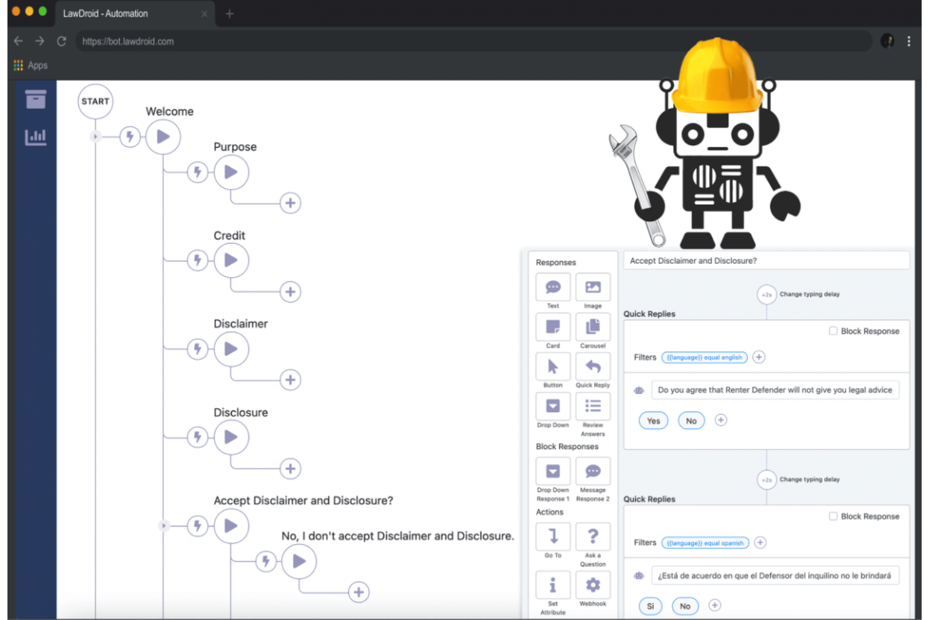Edit the English Renter Defender message field

(775, 390)
